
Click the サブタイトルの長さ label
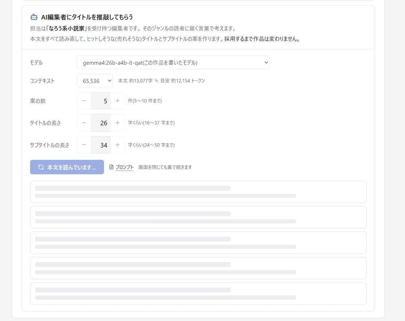coord(50,145)
